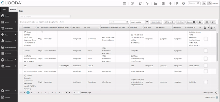This screenshot has height=102, width=220.
Task: Click the pin icon next to global search
Action: coord(204,3)
